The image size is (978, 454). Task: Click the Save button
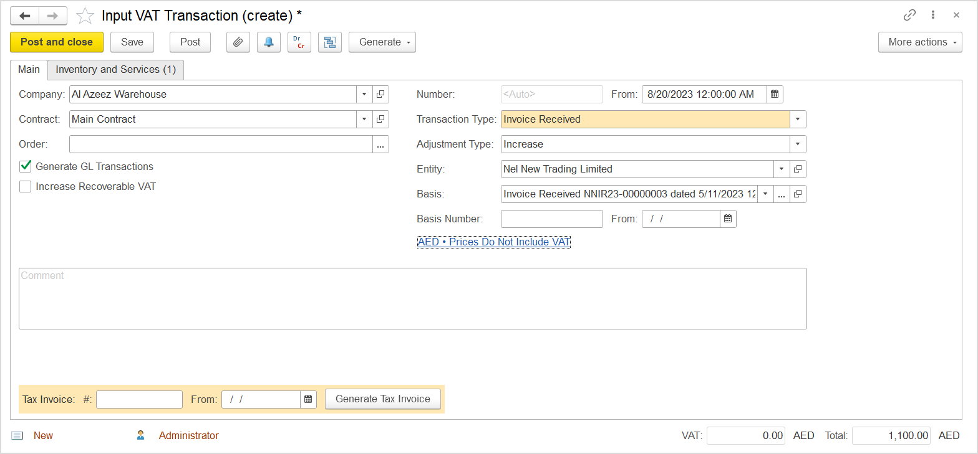click(x=132, y=42)
